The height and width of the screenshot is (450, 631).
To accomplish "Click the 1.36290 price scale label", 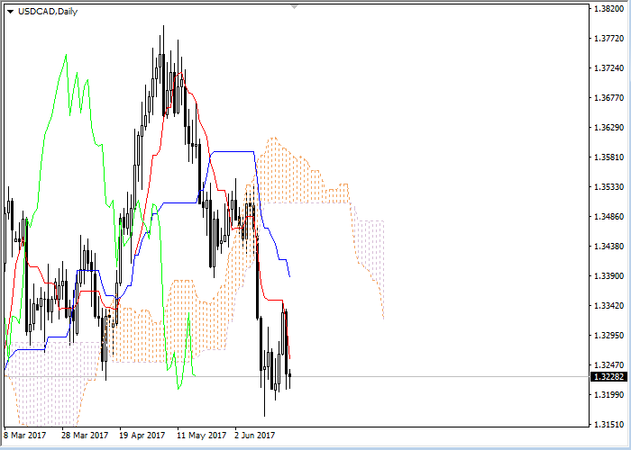I will pos(608,128).
